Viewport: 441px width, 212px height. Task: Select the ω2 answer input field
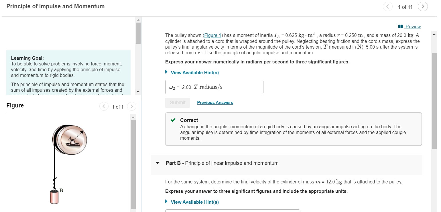[214, 87]
